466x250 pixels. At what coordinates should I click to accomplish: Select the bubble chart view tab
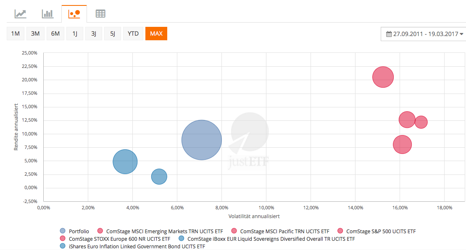point(74,14)
